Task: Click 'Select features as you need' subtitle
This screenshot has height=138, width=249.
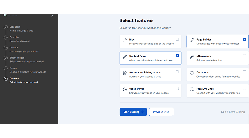Action: pos(24,82)
